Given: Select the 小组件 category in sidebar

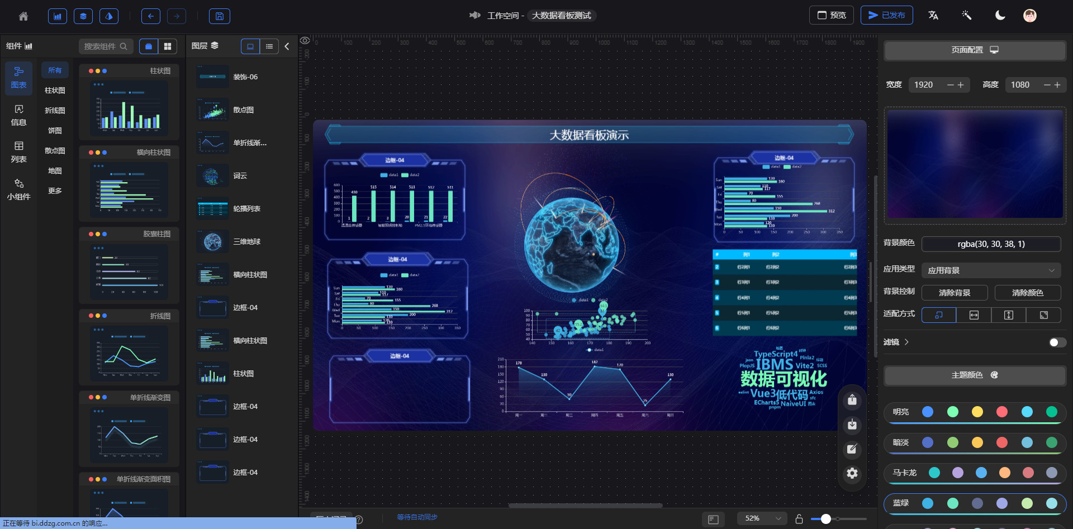Looking at the screenshot, I should pos(18,190).
